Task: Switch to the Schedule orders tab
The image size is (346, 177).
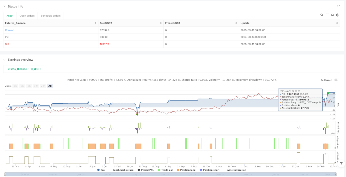Action: 51,16
